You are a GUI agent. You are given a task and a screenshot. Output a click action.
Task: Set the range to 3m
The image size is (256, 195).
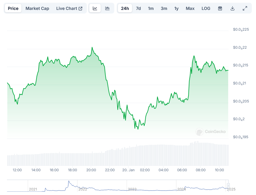click(x=164, y=8)
